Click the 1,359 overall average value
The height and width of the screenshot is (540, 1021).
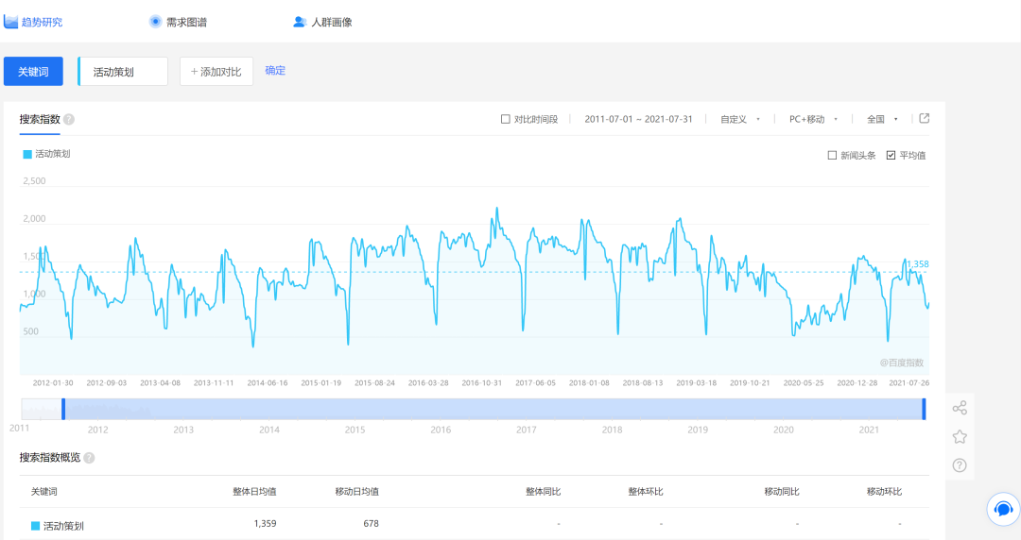[x=265, y=523]
